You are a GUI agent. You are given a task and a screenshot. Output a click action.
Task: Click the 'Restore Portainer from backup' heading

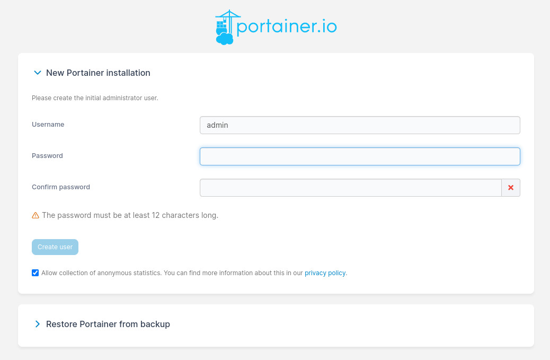(108, 324)
